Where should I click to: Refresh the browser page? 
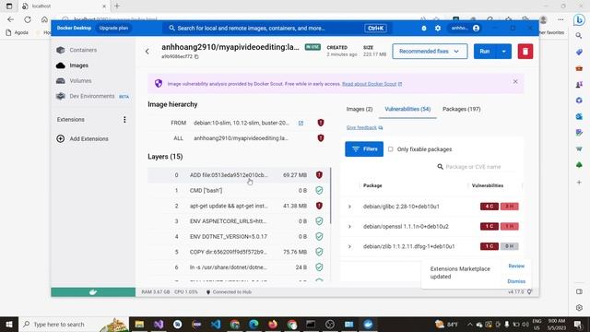click(28, 19)
